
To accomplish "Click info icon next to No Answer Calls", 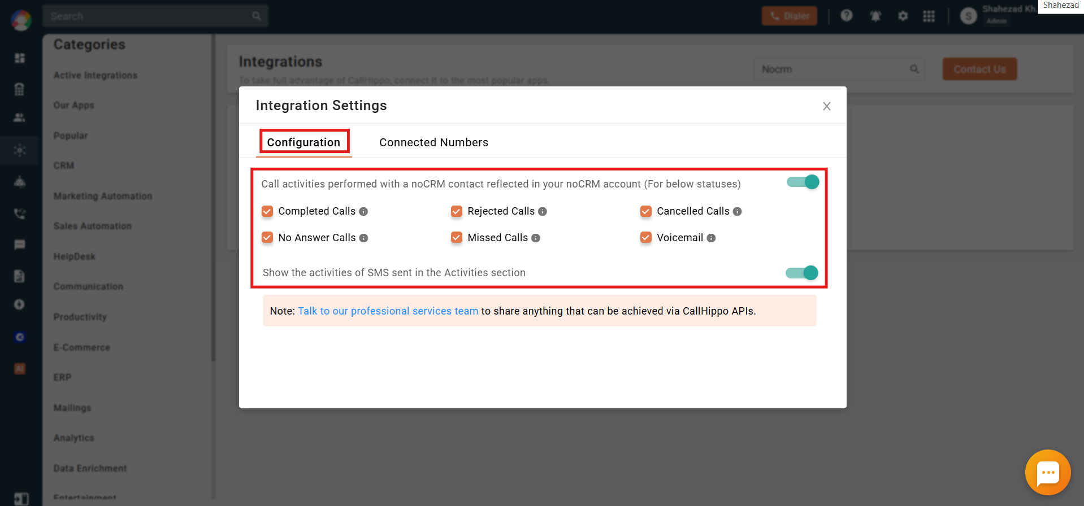I will pos(364,238).
